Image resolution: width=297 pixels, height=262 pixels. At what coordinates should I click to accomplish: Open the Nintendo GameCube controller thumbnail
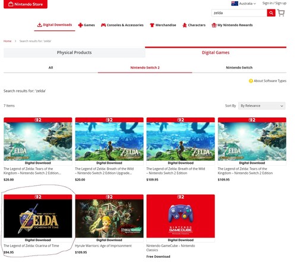tap(181, 219)
